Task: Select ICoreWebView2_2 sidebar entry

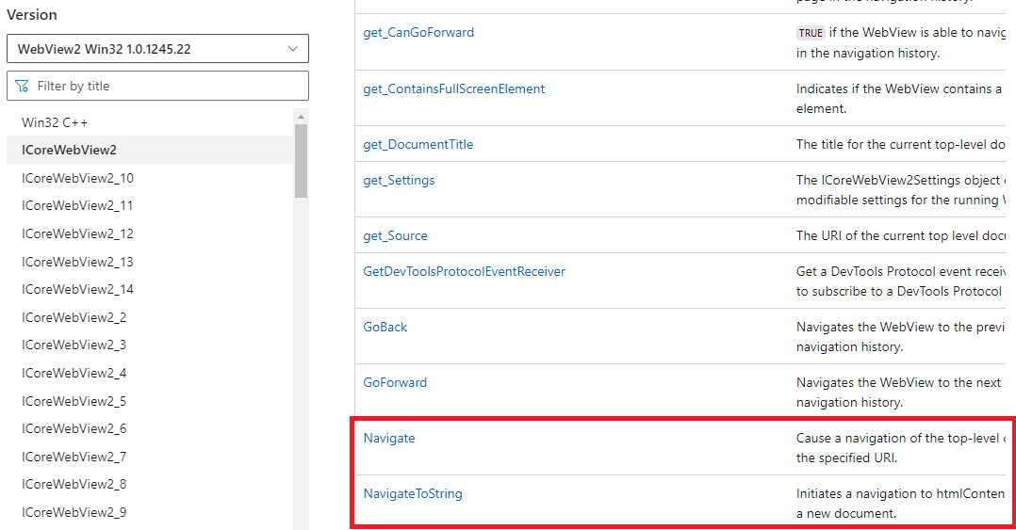Action: point(74,317)
